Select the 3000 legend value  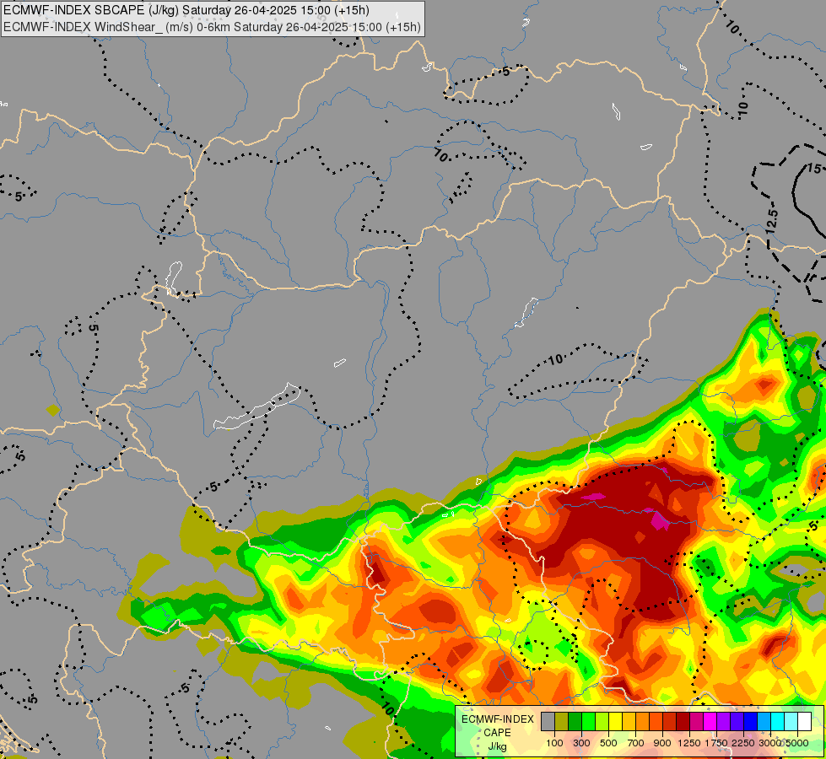tap(770, 743)
